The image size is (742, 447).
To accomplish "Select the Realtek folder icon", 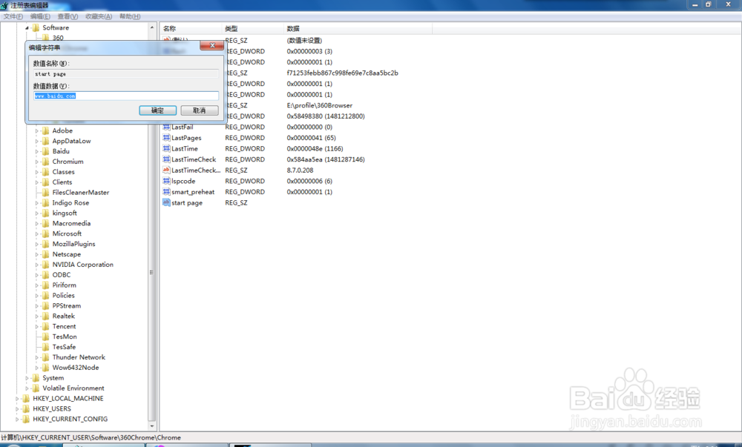I will pos(46,316).
